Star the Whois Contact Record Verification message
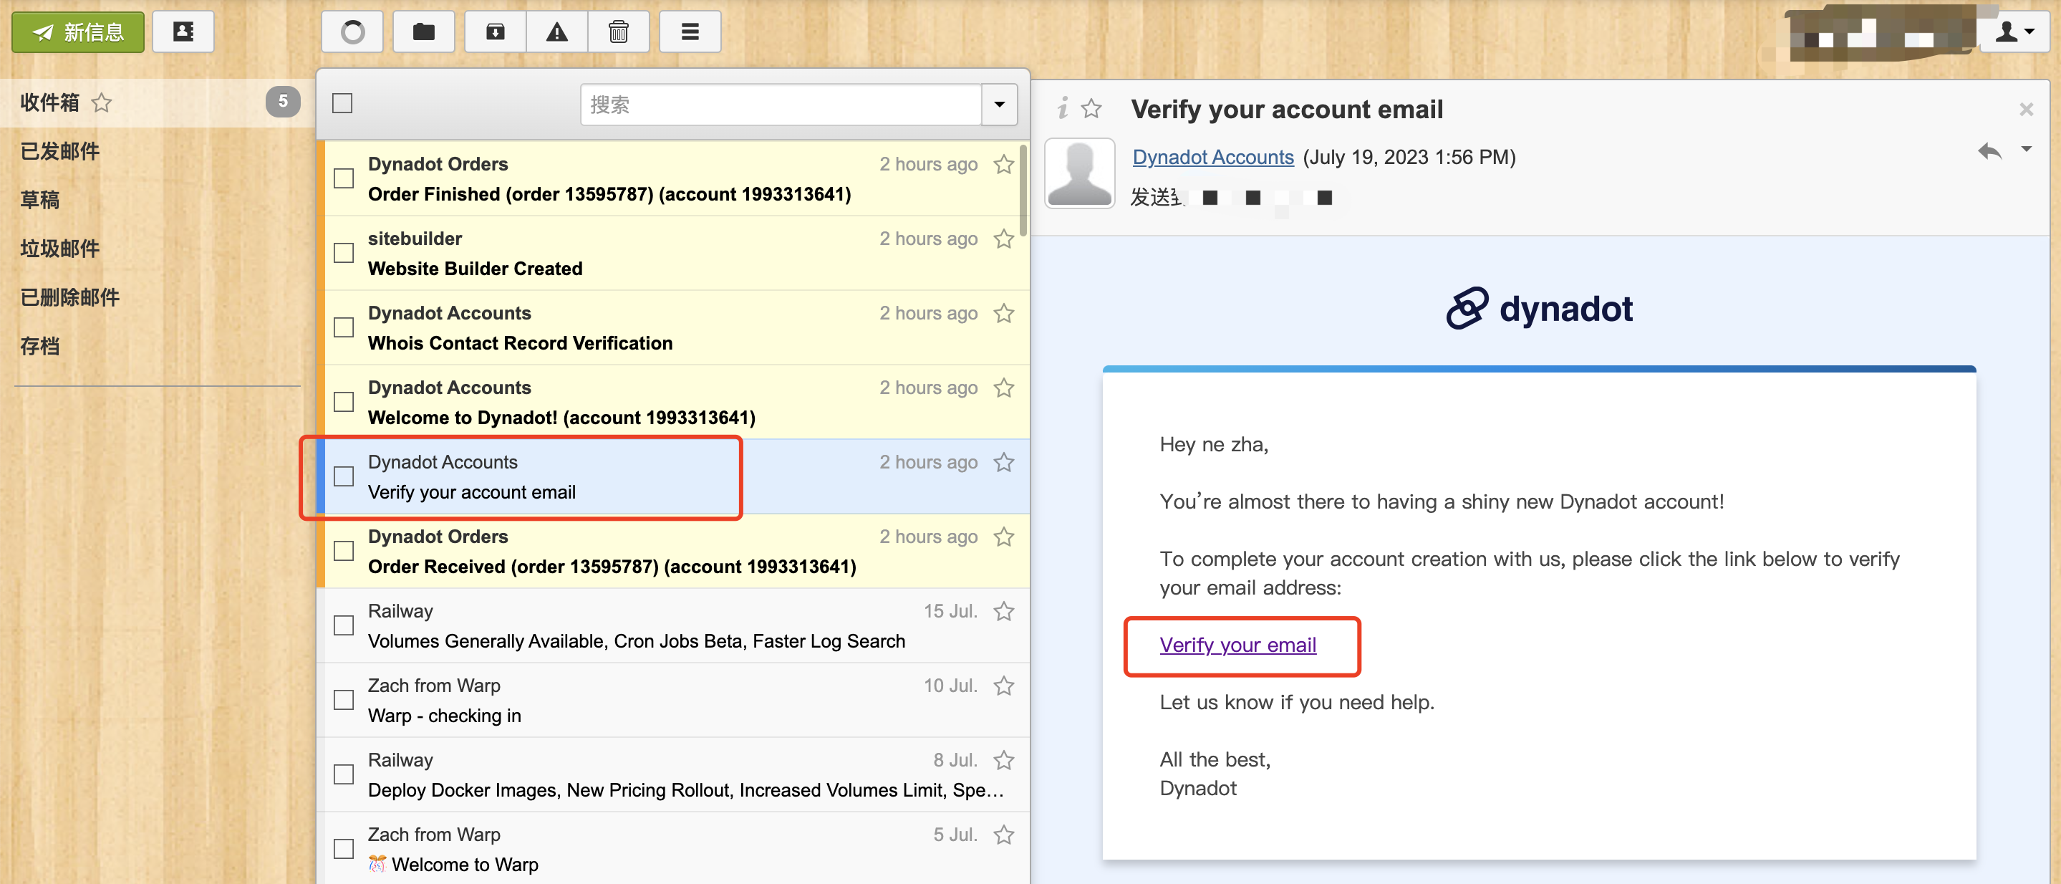The image size is (2061, 884). tap(1004, 313)
